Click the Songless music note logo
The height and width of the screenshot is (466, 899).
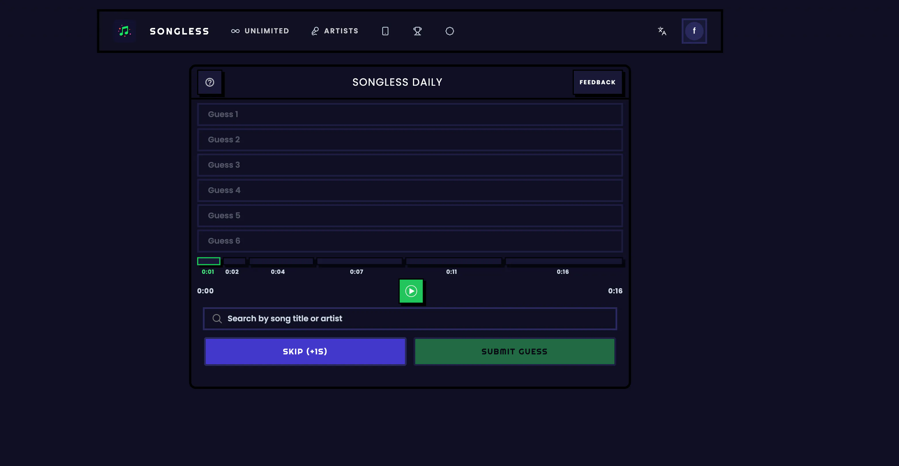pos(125,31)
